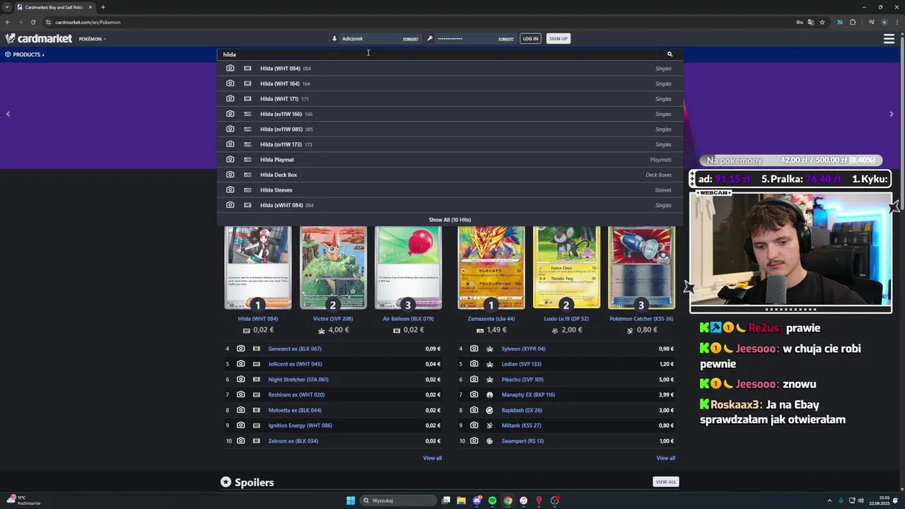Select suggestion Hilda (sv11W 085)
Screen dimensions: 905x509
pyautogui.click(x=450, y=129)
